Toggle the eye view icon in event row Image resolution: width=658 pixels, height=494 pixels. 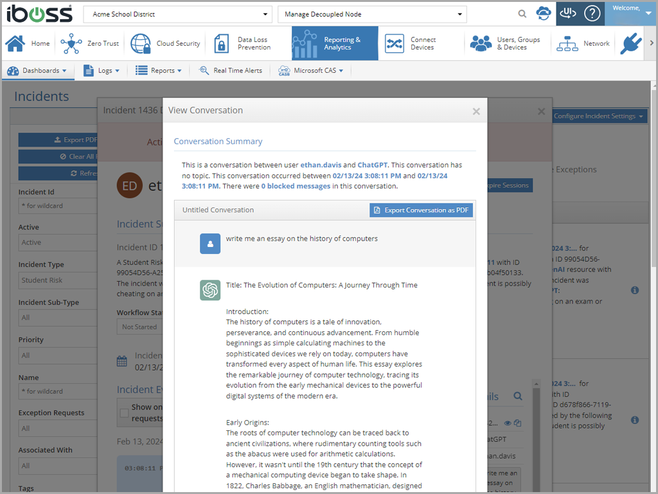click(x=508, y=423)
